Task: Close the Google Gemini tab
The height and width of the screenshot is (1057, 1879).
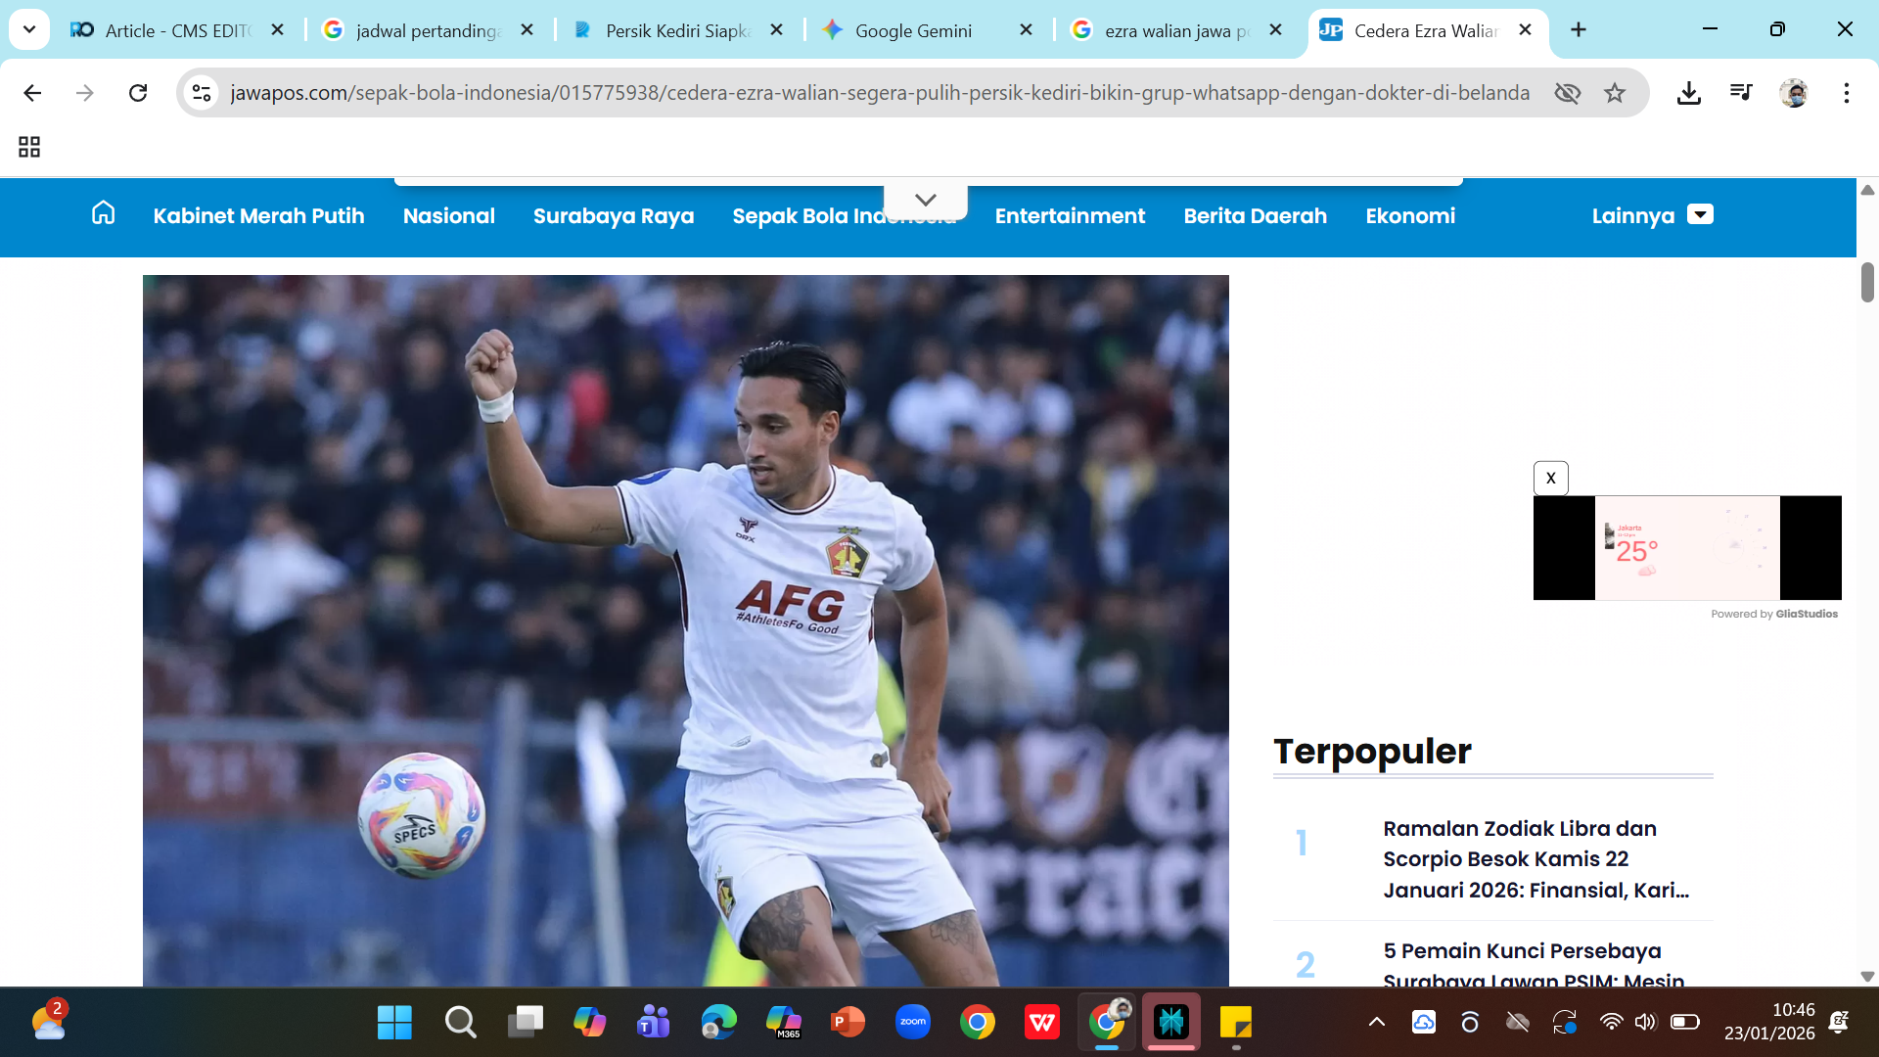Action: click(1026, 30)
